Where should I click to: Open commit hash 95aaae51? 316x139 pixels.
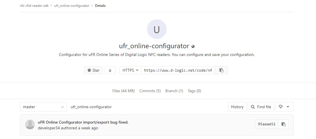click(x=267, y=124)
